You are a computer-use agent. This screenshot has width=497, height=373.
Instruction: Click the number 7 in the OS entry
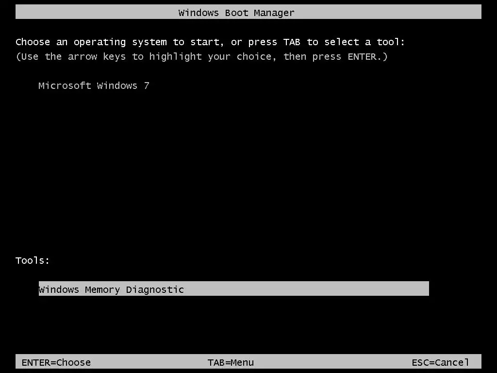coord(147,85)
